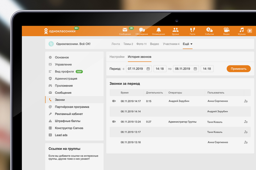Image resolution: width=256 pixels, height=170 pixels.
Task: Click user Таня Коваль on the 13:17 row
Action: (x=215, y=132)
